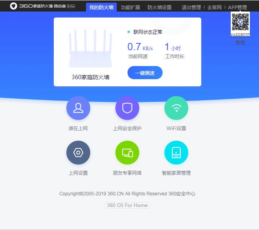Viewport: 259px width, 230px height.
Task: Click the 5 Pro model badge
Action: coord(71,6)
